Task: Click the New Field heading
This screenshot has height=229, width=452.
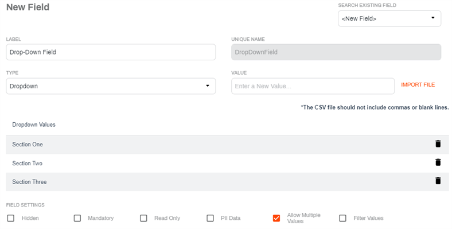Action: [28, 7]
